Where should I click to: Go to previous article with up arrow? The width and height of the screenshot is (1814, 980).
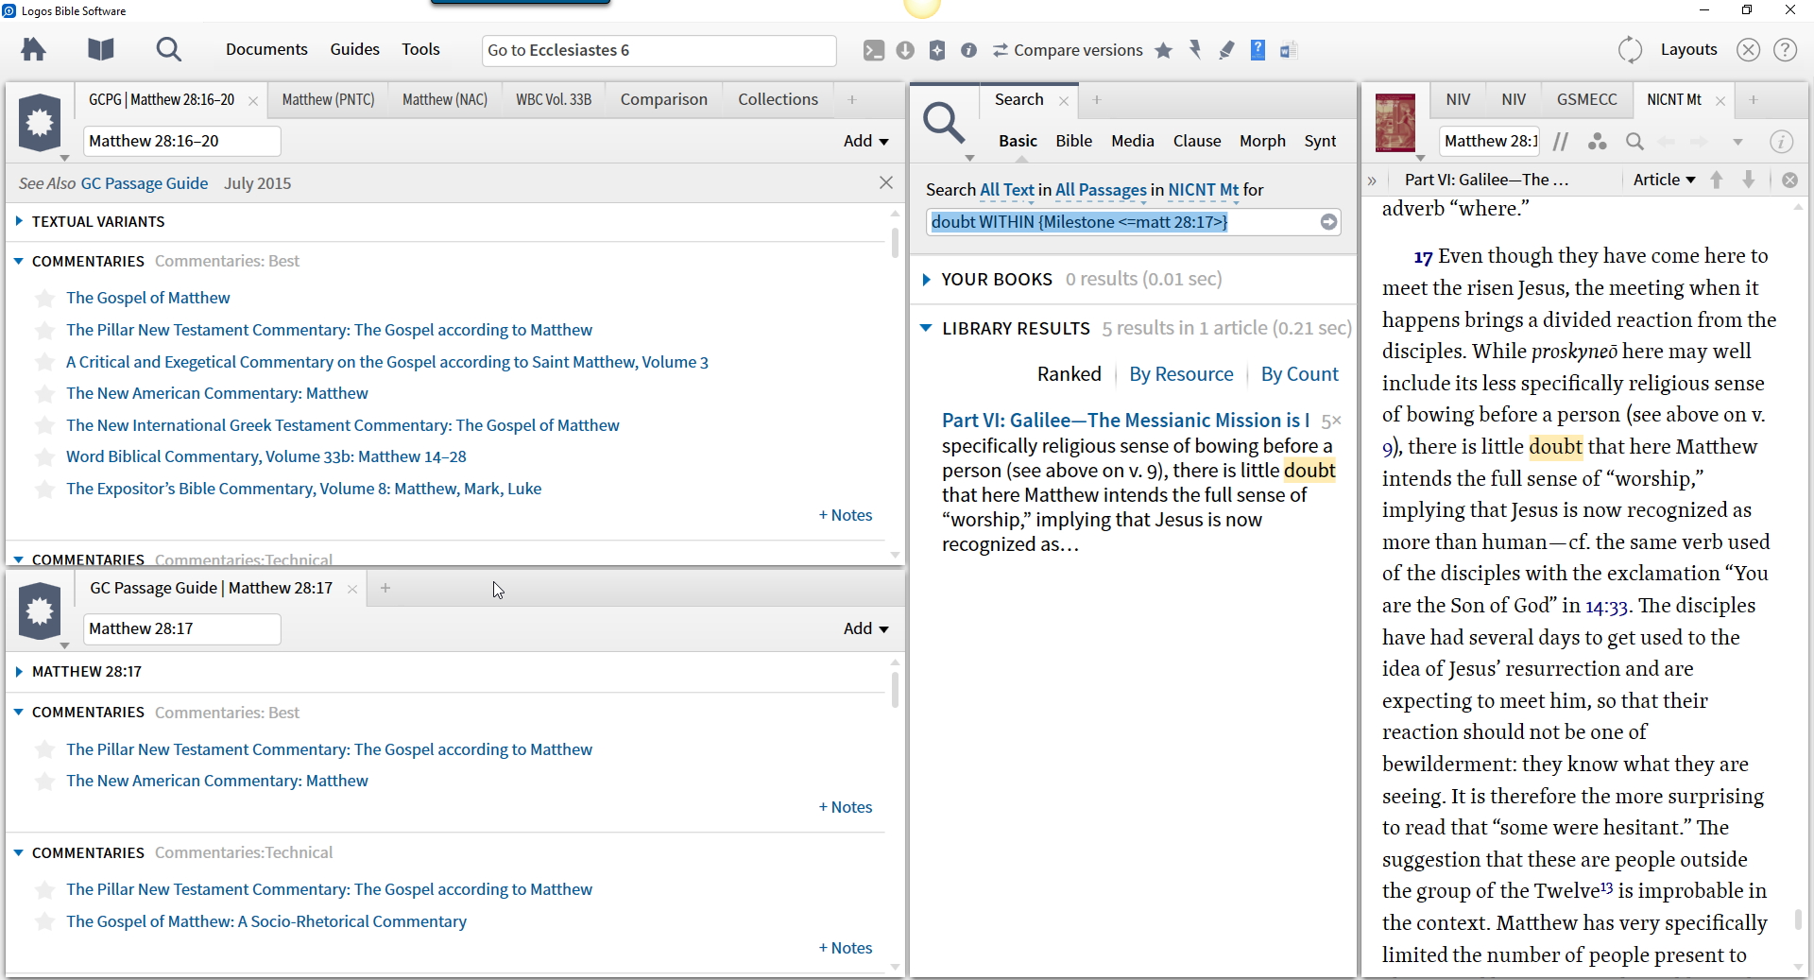click(1717, 180)
